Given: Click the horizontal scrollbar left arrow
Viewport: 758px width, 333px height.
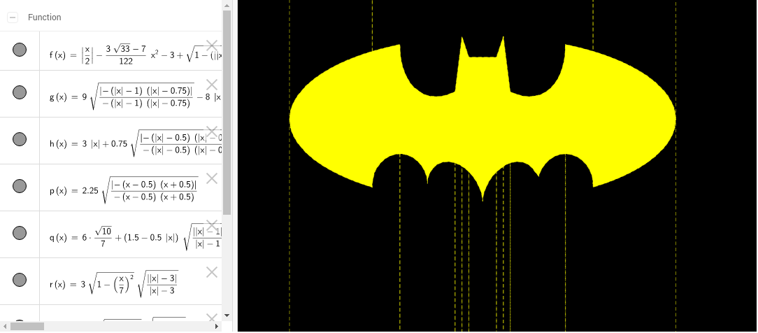Looking at the screenshot, I should click(x=4, y=326).
